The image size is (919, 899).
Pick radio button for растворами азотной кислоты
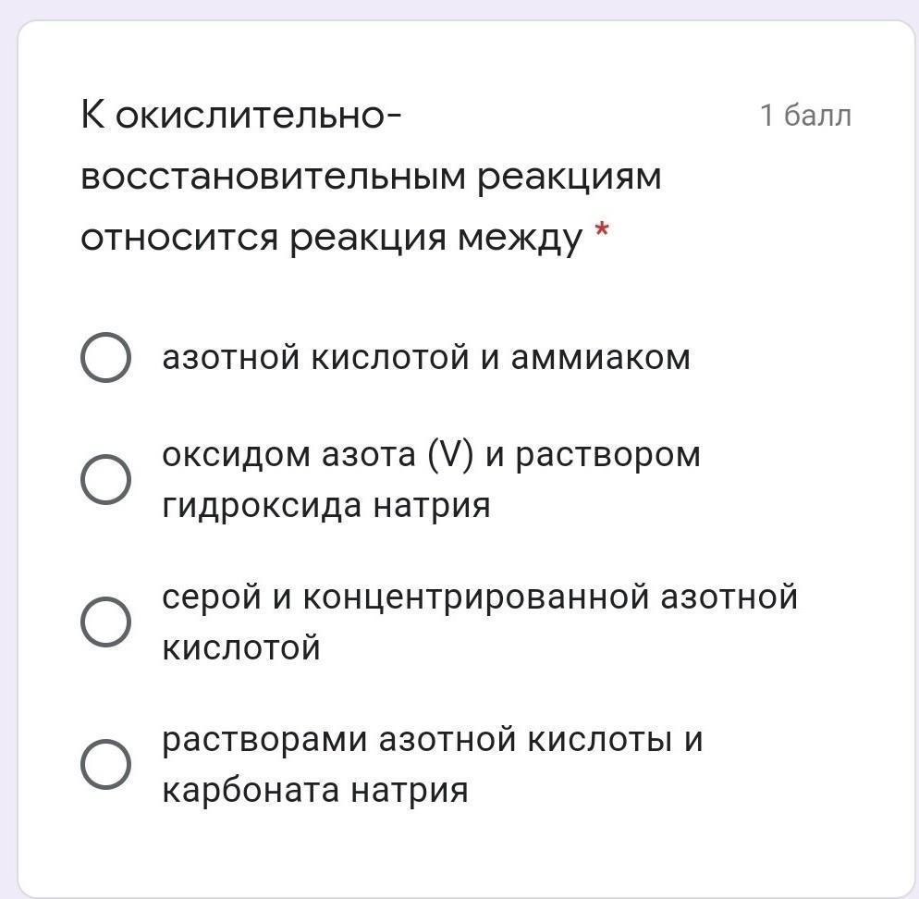coord(105,764)
